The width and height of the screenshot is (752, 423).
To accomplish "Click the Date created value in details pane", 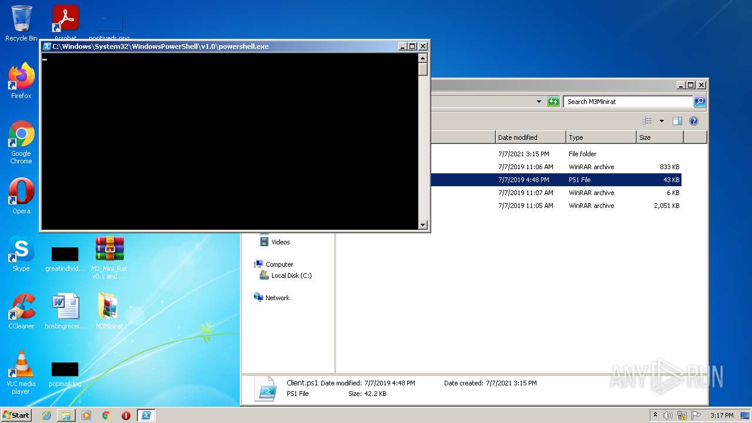I will point(511,383).
